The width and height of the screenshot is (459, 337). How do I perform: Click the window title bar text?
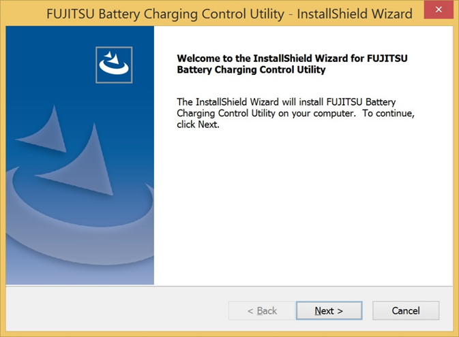point(228,14)
